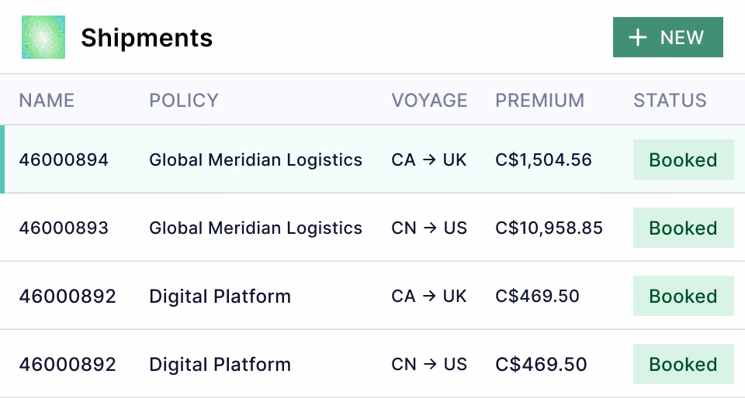Click Global Meridian Logistics on CN → US row
745x398 pixels.
click(255, 228)
